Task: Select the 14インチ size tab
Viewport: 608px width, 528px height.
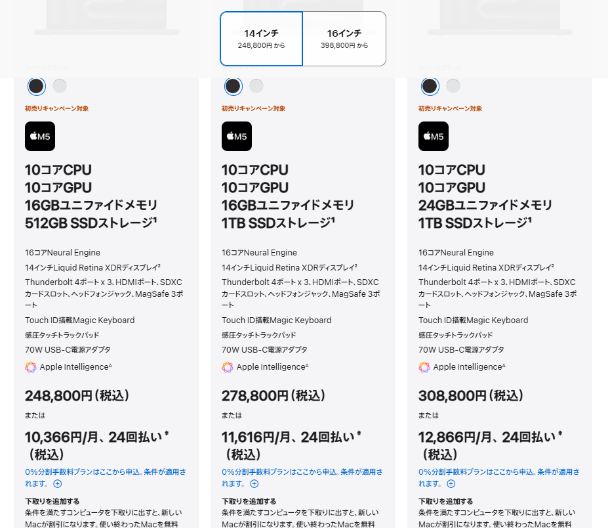Action: [261, 39]
